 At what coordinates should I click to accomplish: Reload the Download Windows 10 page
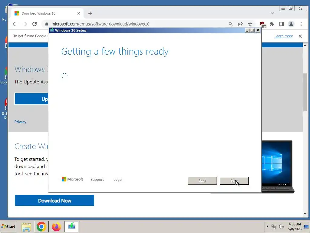point(35,24)
